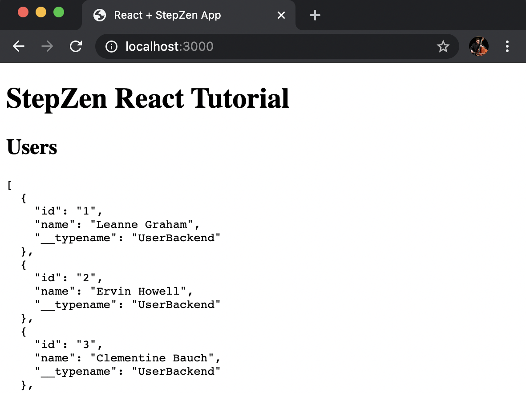The height and width of the screenshot is (393, 526).
Task: Minimize the window with yellow button
Action: [41, 12]
